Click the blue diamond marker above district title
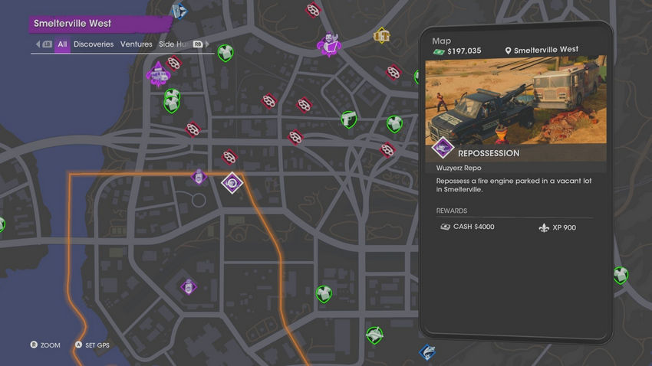Image resolution: width=652 pixels, height=366 pixels. [x=179, y=11]
